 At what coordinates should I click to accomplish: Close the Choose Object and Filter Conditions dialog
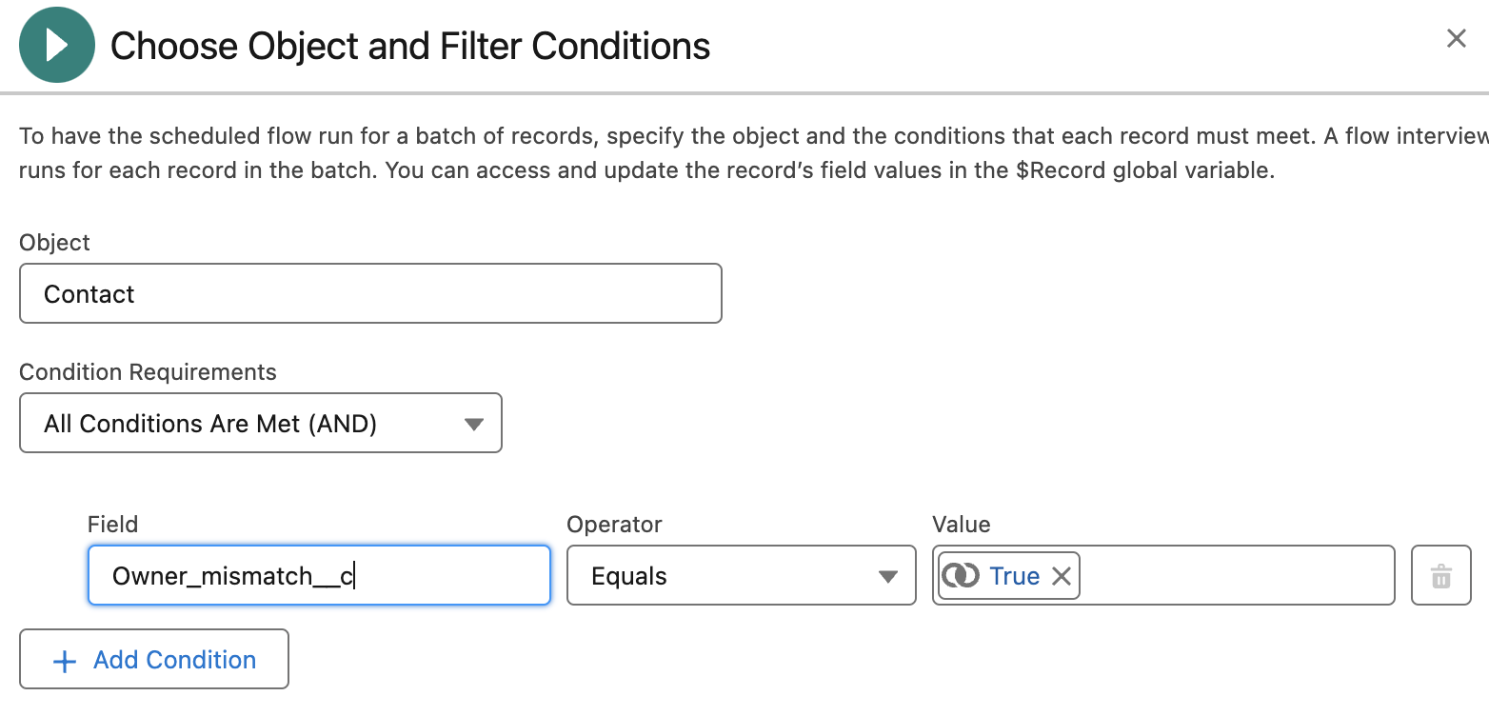tap(1457, 38)
